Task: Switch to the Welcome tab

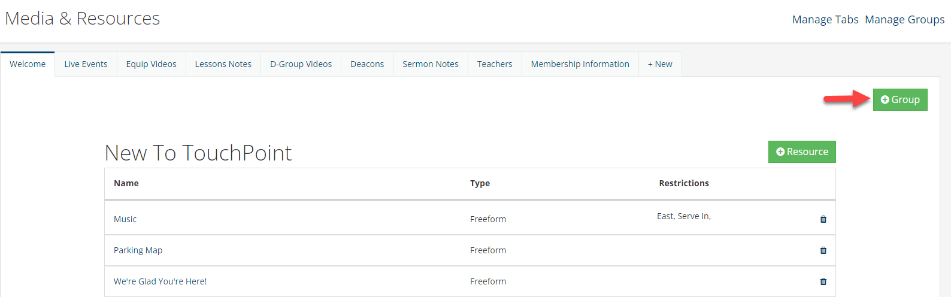Action: click(28, 64)
